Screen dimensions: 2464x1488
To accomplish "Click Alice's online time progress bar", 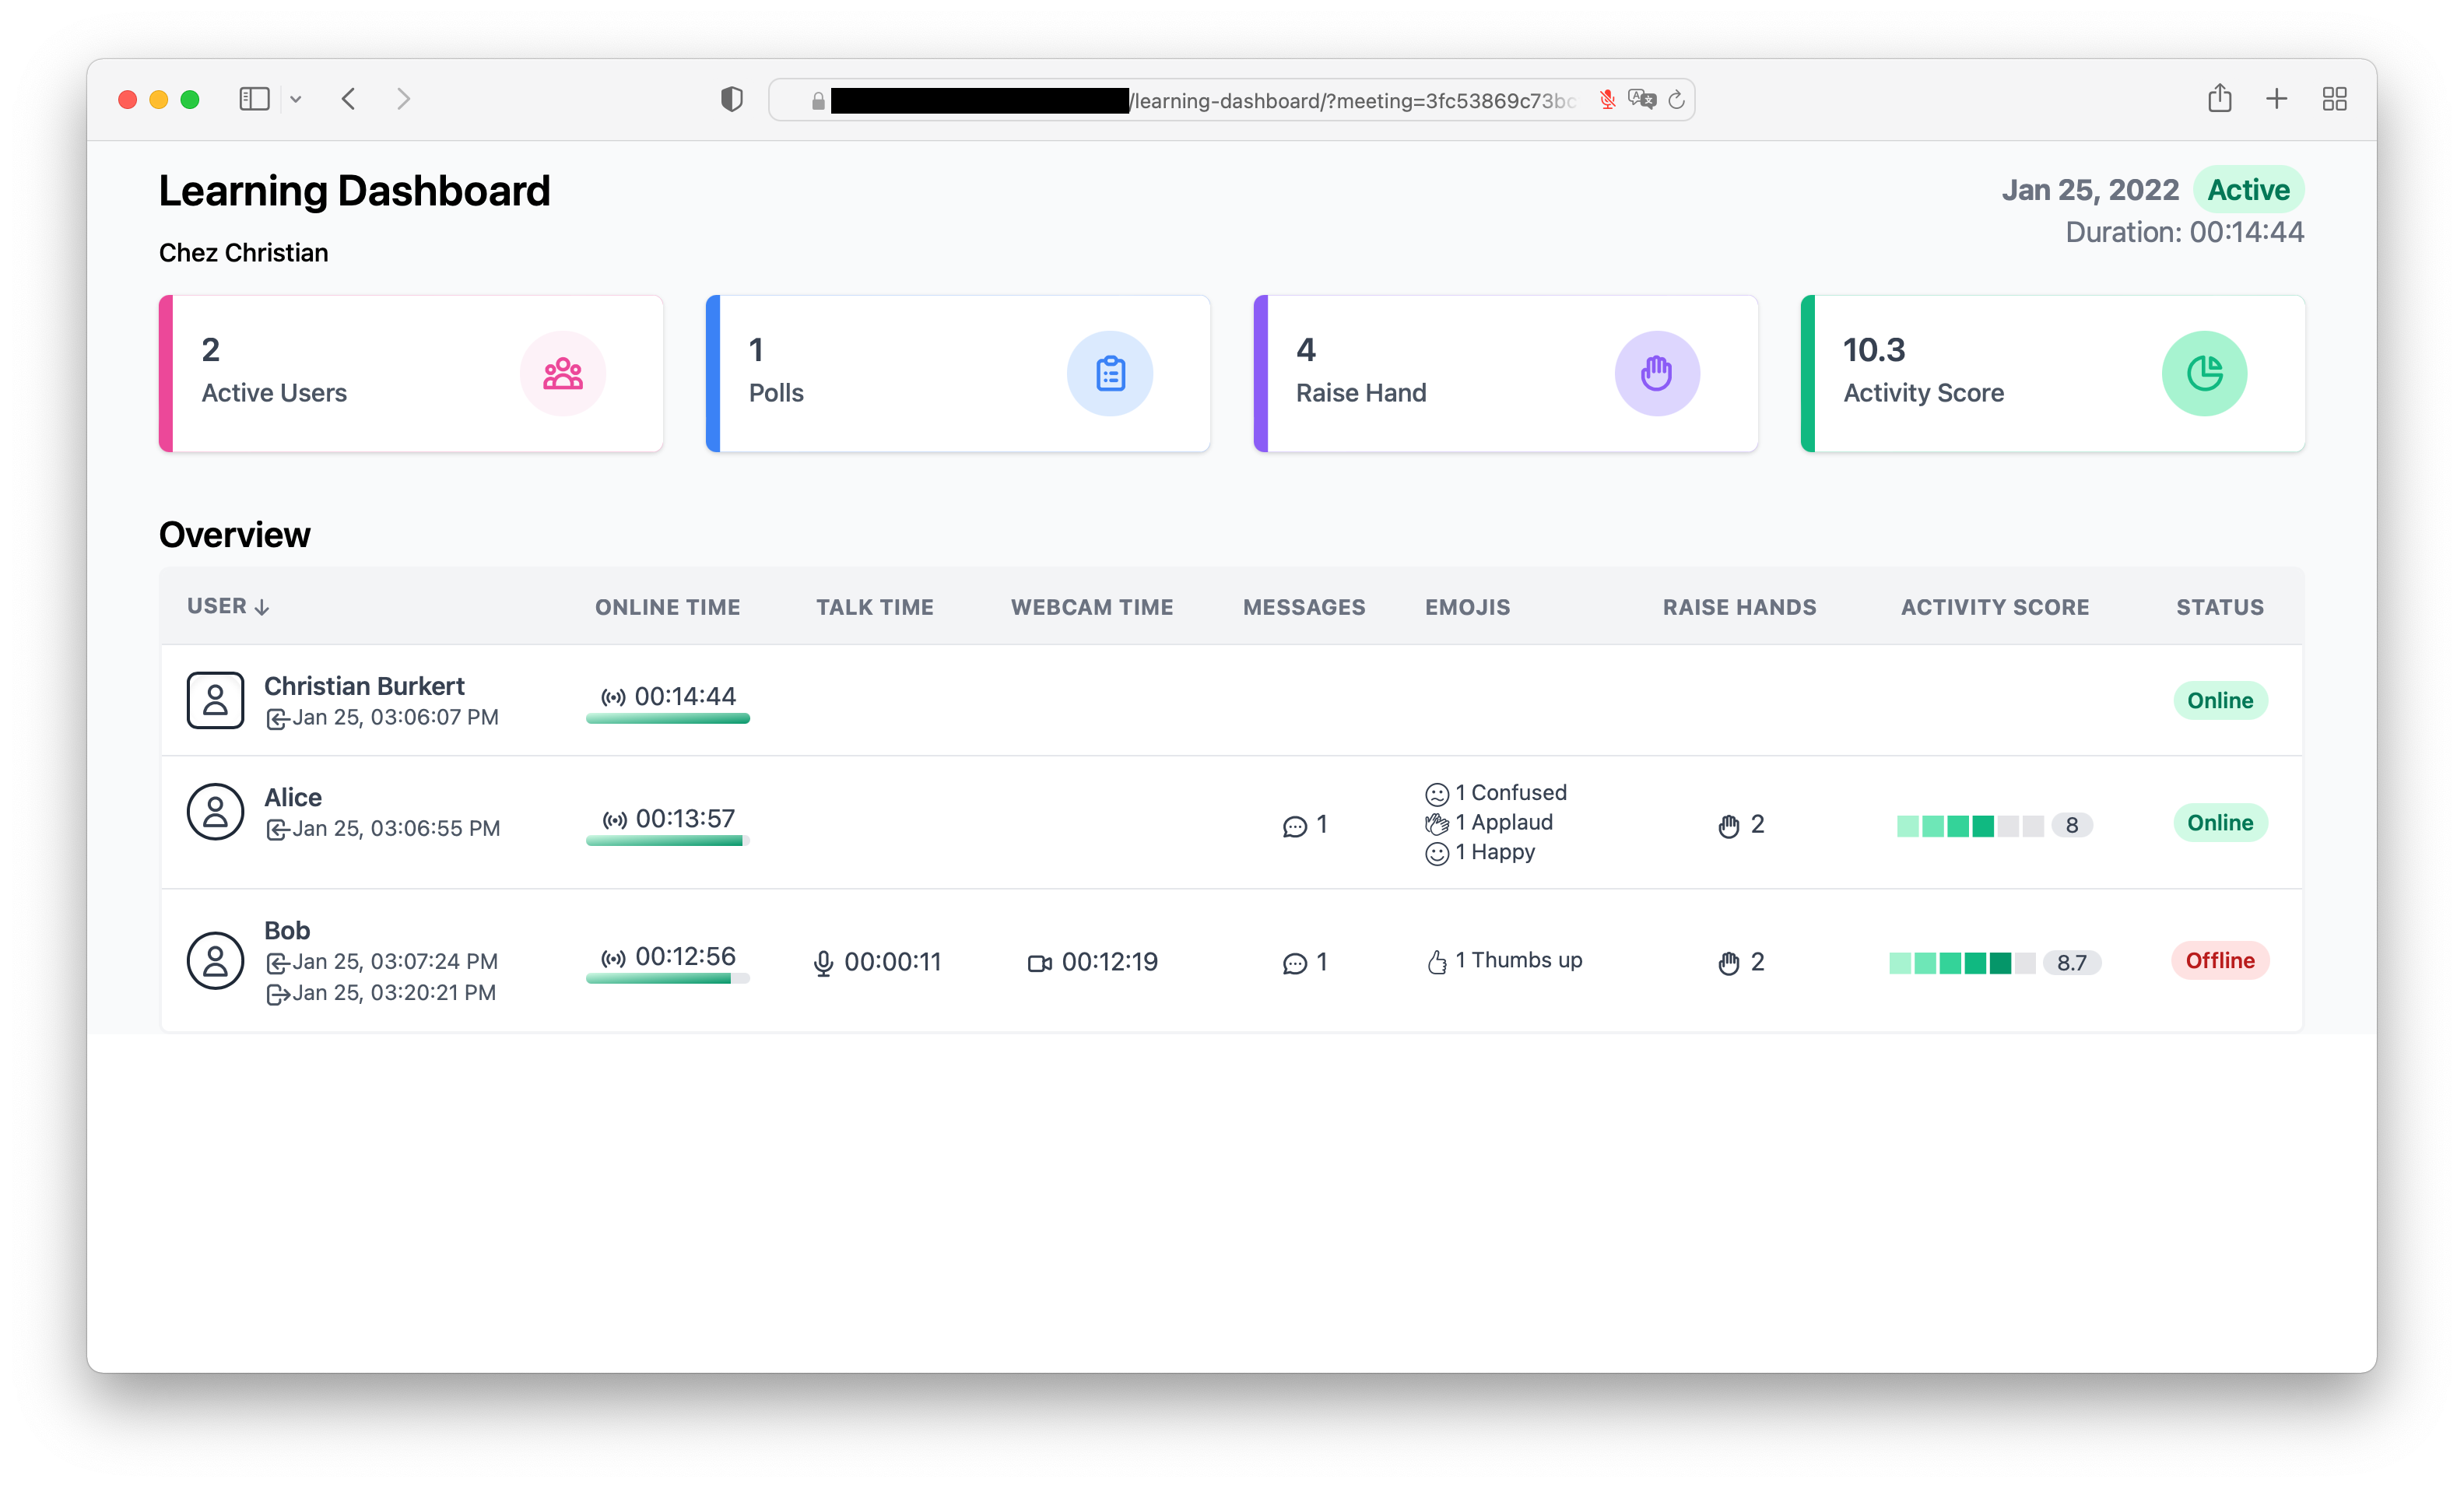I will pyautogui.click(x=668, y=841).
